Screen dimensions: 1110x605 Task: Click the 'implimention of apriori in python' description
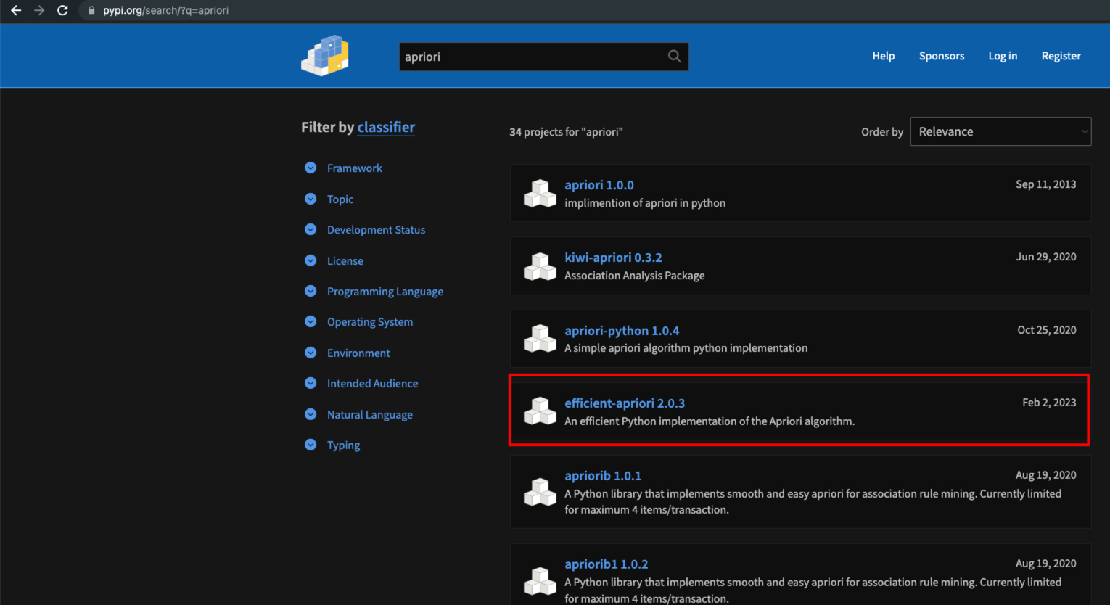[645, 203]
